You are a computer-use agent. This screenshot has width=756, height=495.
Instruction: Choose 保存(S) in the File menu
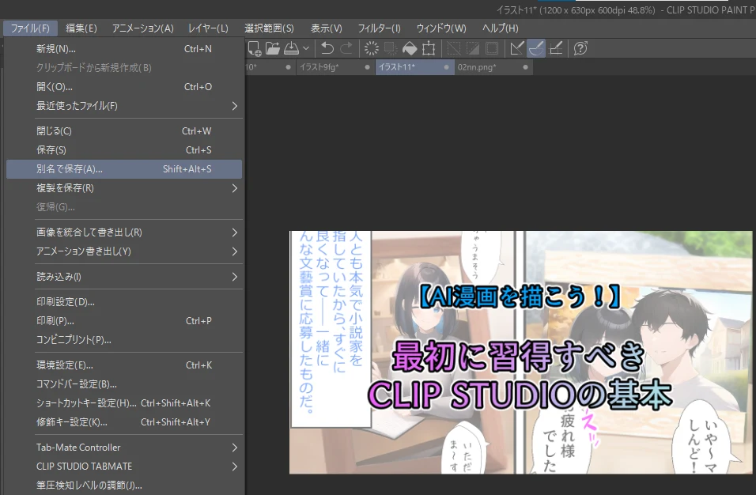point(124,150)
